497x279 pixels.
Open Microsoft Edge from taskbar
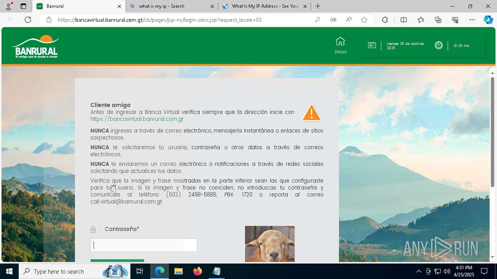pyautogui.click(x=160, y=271)
